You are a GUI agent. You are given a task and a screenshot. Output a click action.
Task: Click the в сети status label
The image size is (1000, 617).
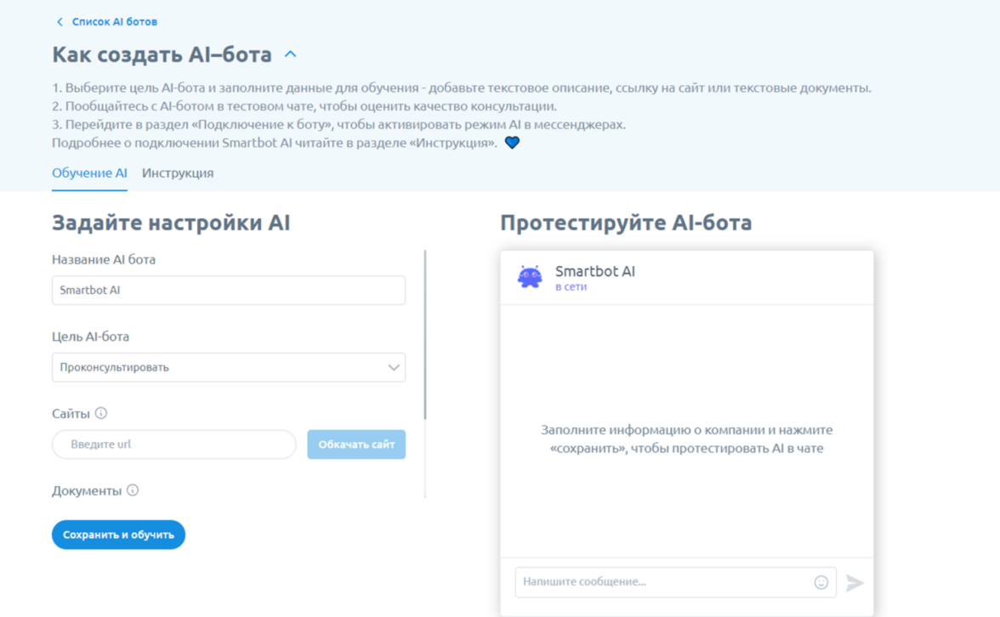coord(571,287)
